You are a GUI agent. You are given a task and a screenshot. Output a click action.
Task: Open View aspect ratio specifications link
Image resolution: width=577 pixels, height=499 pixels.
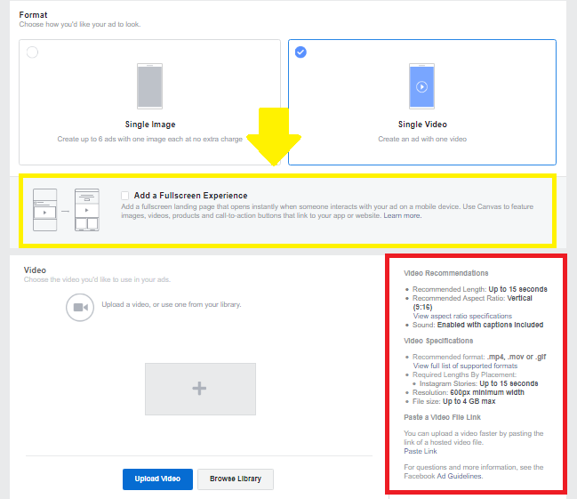tap(462, 316)
